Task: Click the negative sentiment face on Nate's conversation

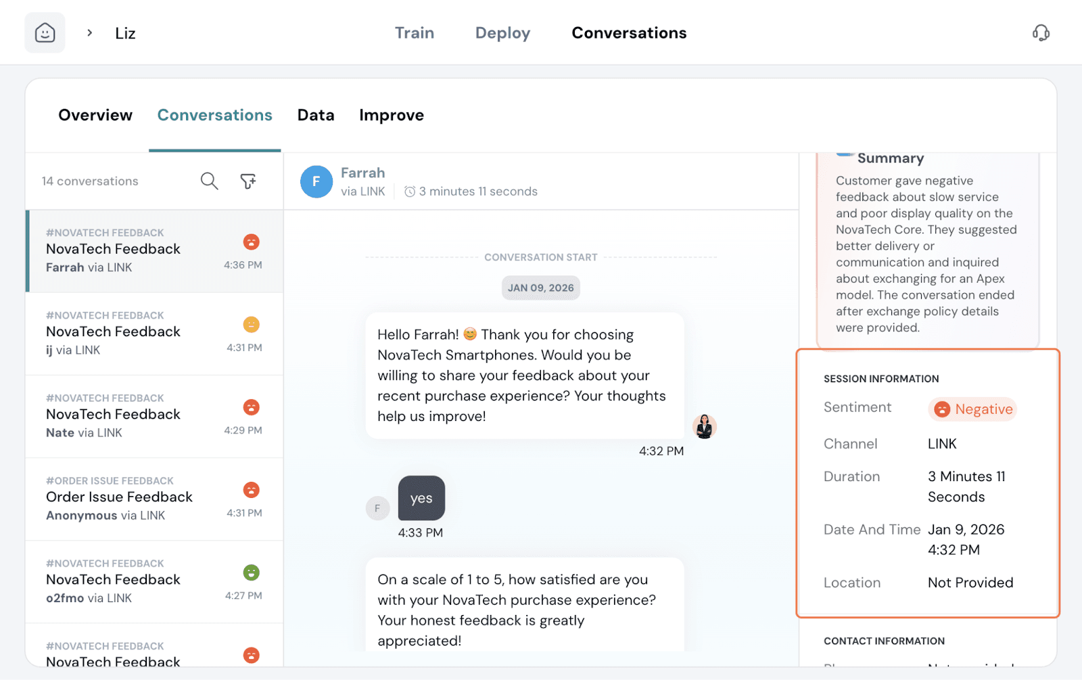Action: pos(251,407)
